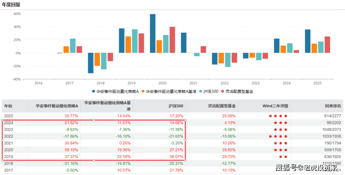The image size is (345, 175).
Task: Select the blue 2025 bar
Action: (308, 41)
